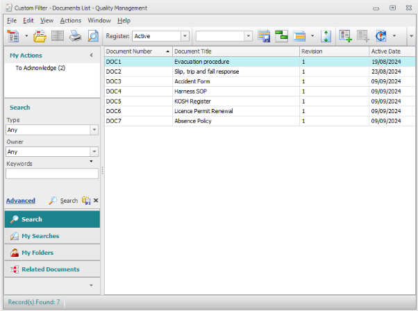Sort by Revision column header

point(334,51)
